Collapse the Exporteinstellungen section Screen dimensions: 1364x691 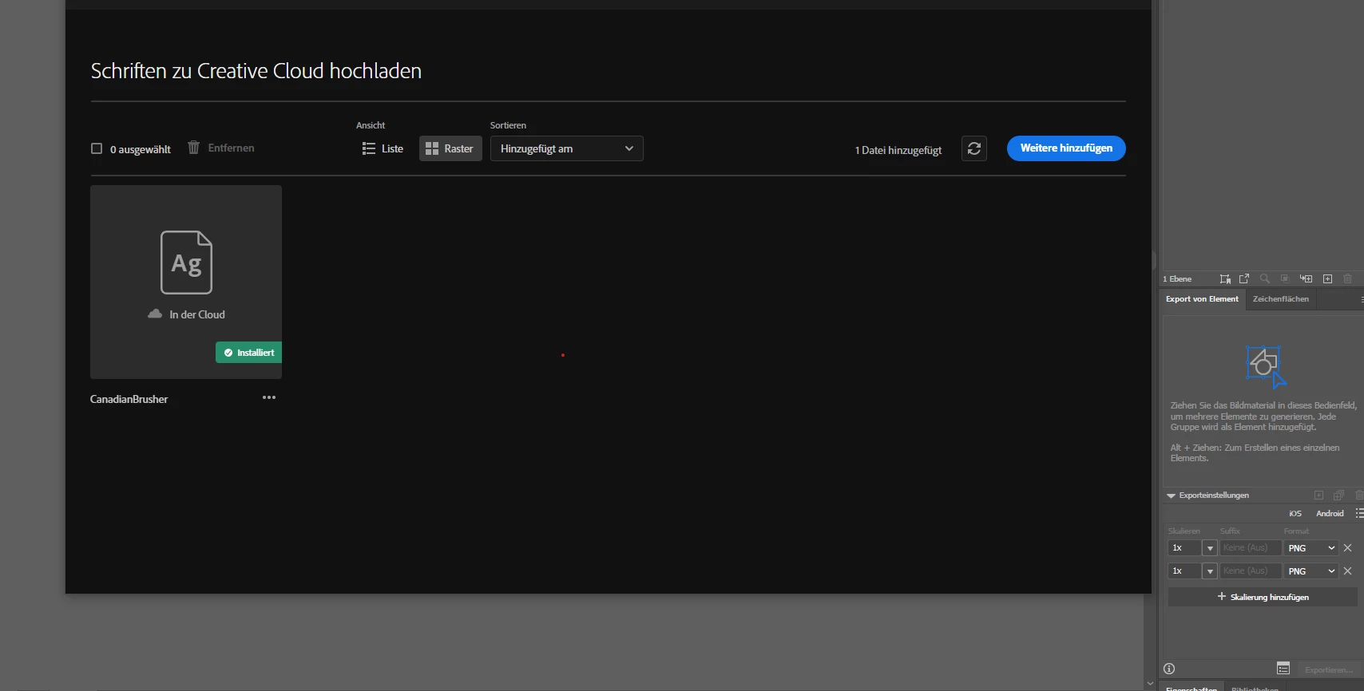1171,496
